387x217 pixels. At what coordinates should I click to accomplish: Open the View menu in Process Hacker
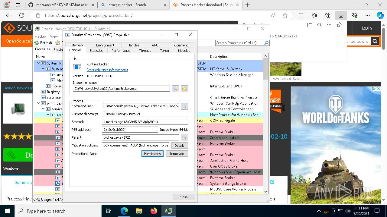[x=54, y=36]
